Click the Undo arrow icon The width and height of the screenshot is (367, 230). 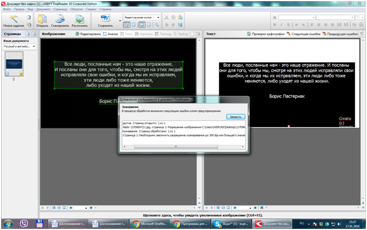point(166,24)
